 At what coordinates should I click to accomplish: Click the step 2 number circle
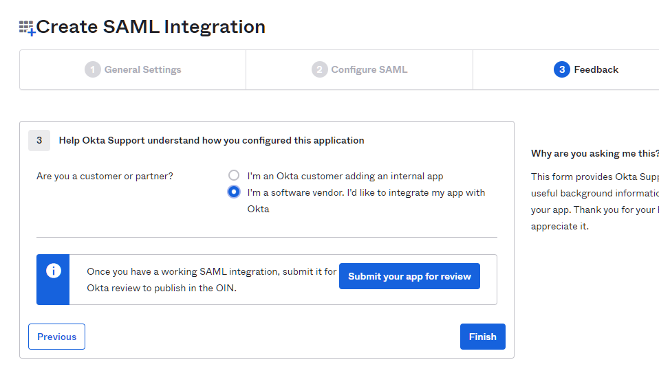319,69
